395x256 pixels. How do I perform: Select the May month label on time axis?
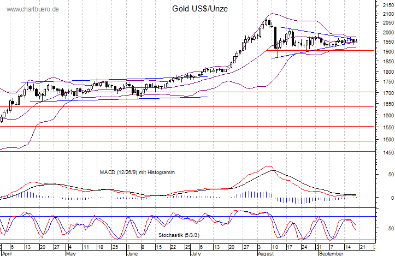[x=70, y=253]
